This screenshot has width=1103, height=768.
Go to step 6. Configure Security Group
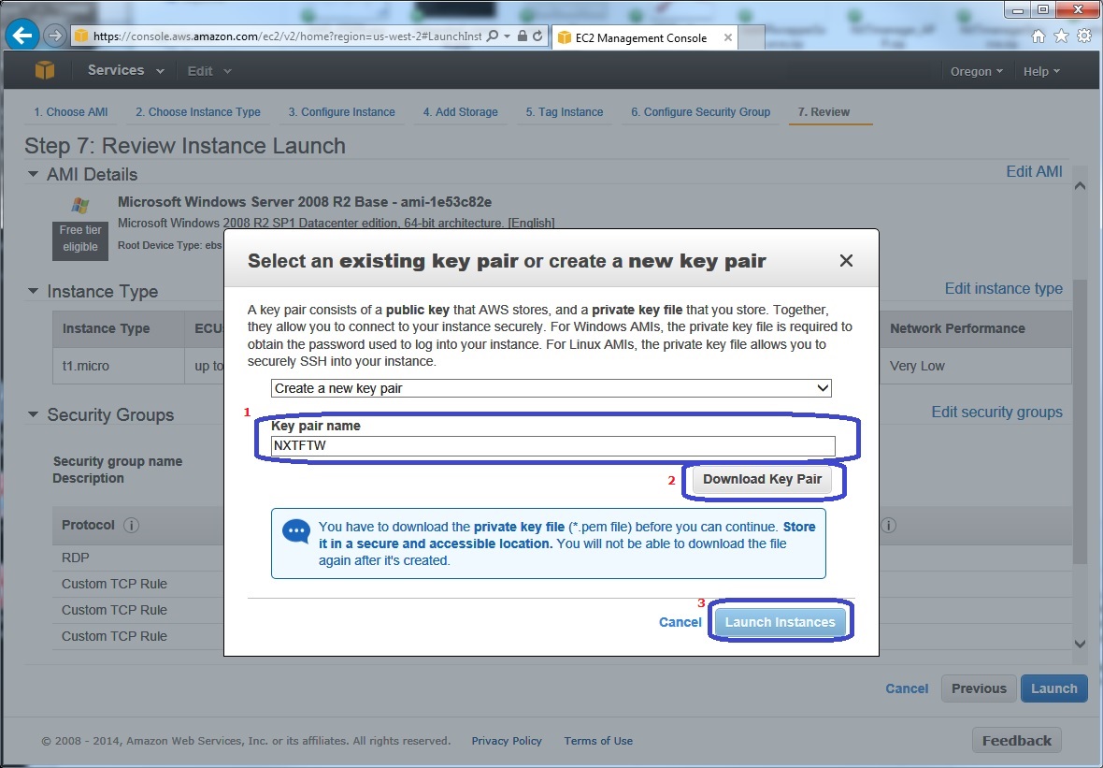tap(701, 112)
